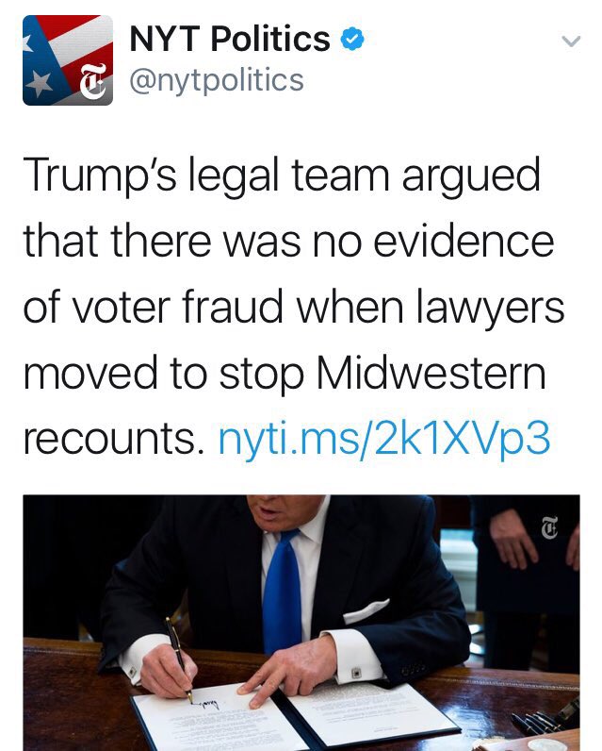The height and width of the screenshot is (751, 602).
Task: Open the @nytpolitics handle
Action: tap(217, 80)
